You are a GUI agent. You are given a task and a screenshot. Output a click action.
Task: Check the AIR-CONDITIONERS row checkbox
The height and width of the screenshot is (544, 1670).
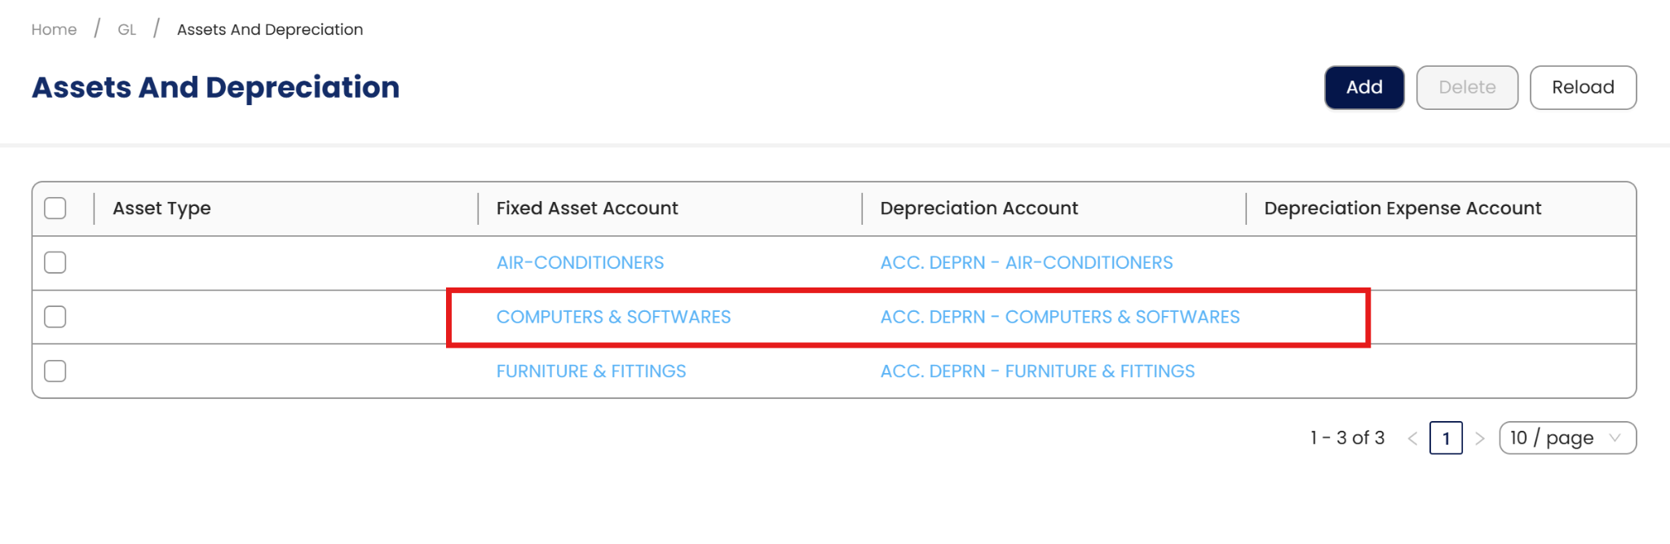55,262
